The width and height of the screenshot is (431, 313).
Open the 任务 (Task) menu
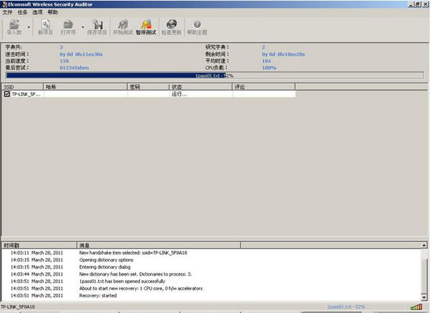pyautogui.click(x=22, y=12)
